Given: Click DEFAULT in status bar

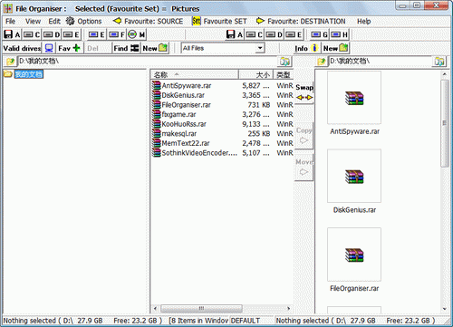Looking at the screenshot, I should click(246, 321).
